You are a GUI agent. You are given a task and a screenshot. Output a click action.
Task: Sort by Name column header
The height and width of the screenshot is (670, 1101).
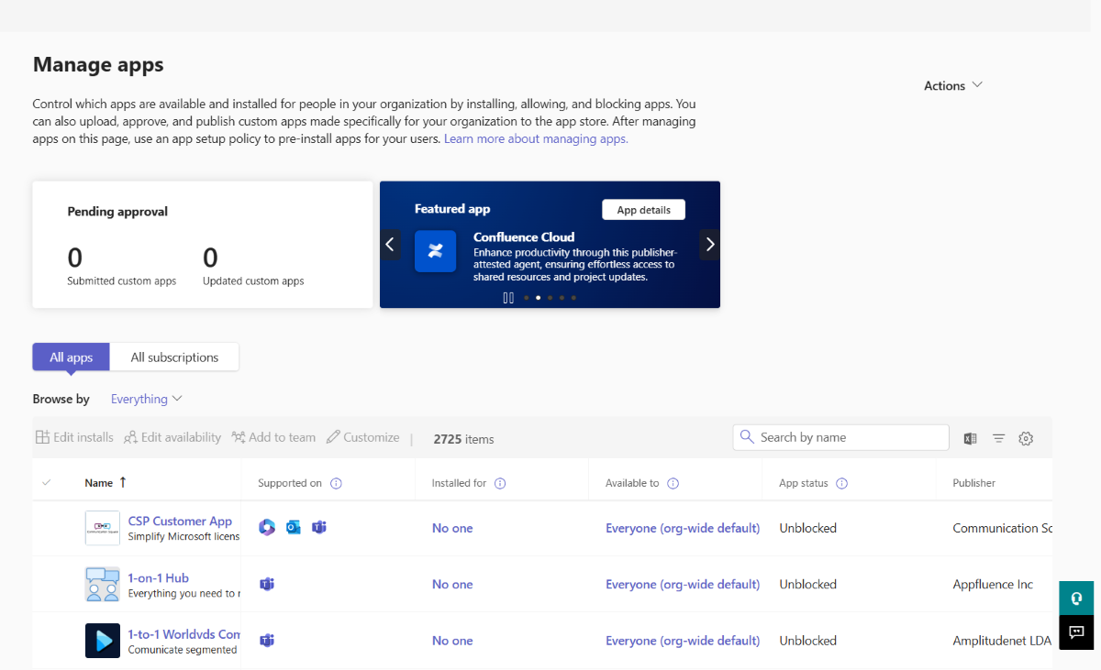106,483
